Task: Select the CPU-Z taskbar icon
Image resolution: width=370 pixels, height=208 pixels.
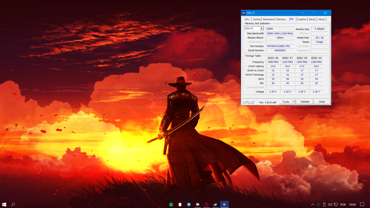Action: pos(225,204)
